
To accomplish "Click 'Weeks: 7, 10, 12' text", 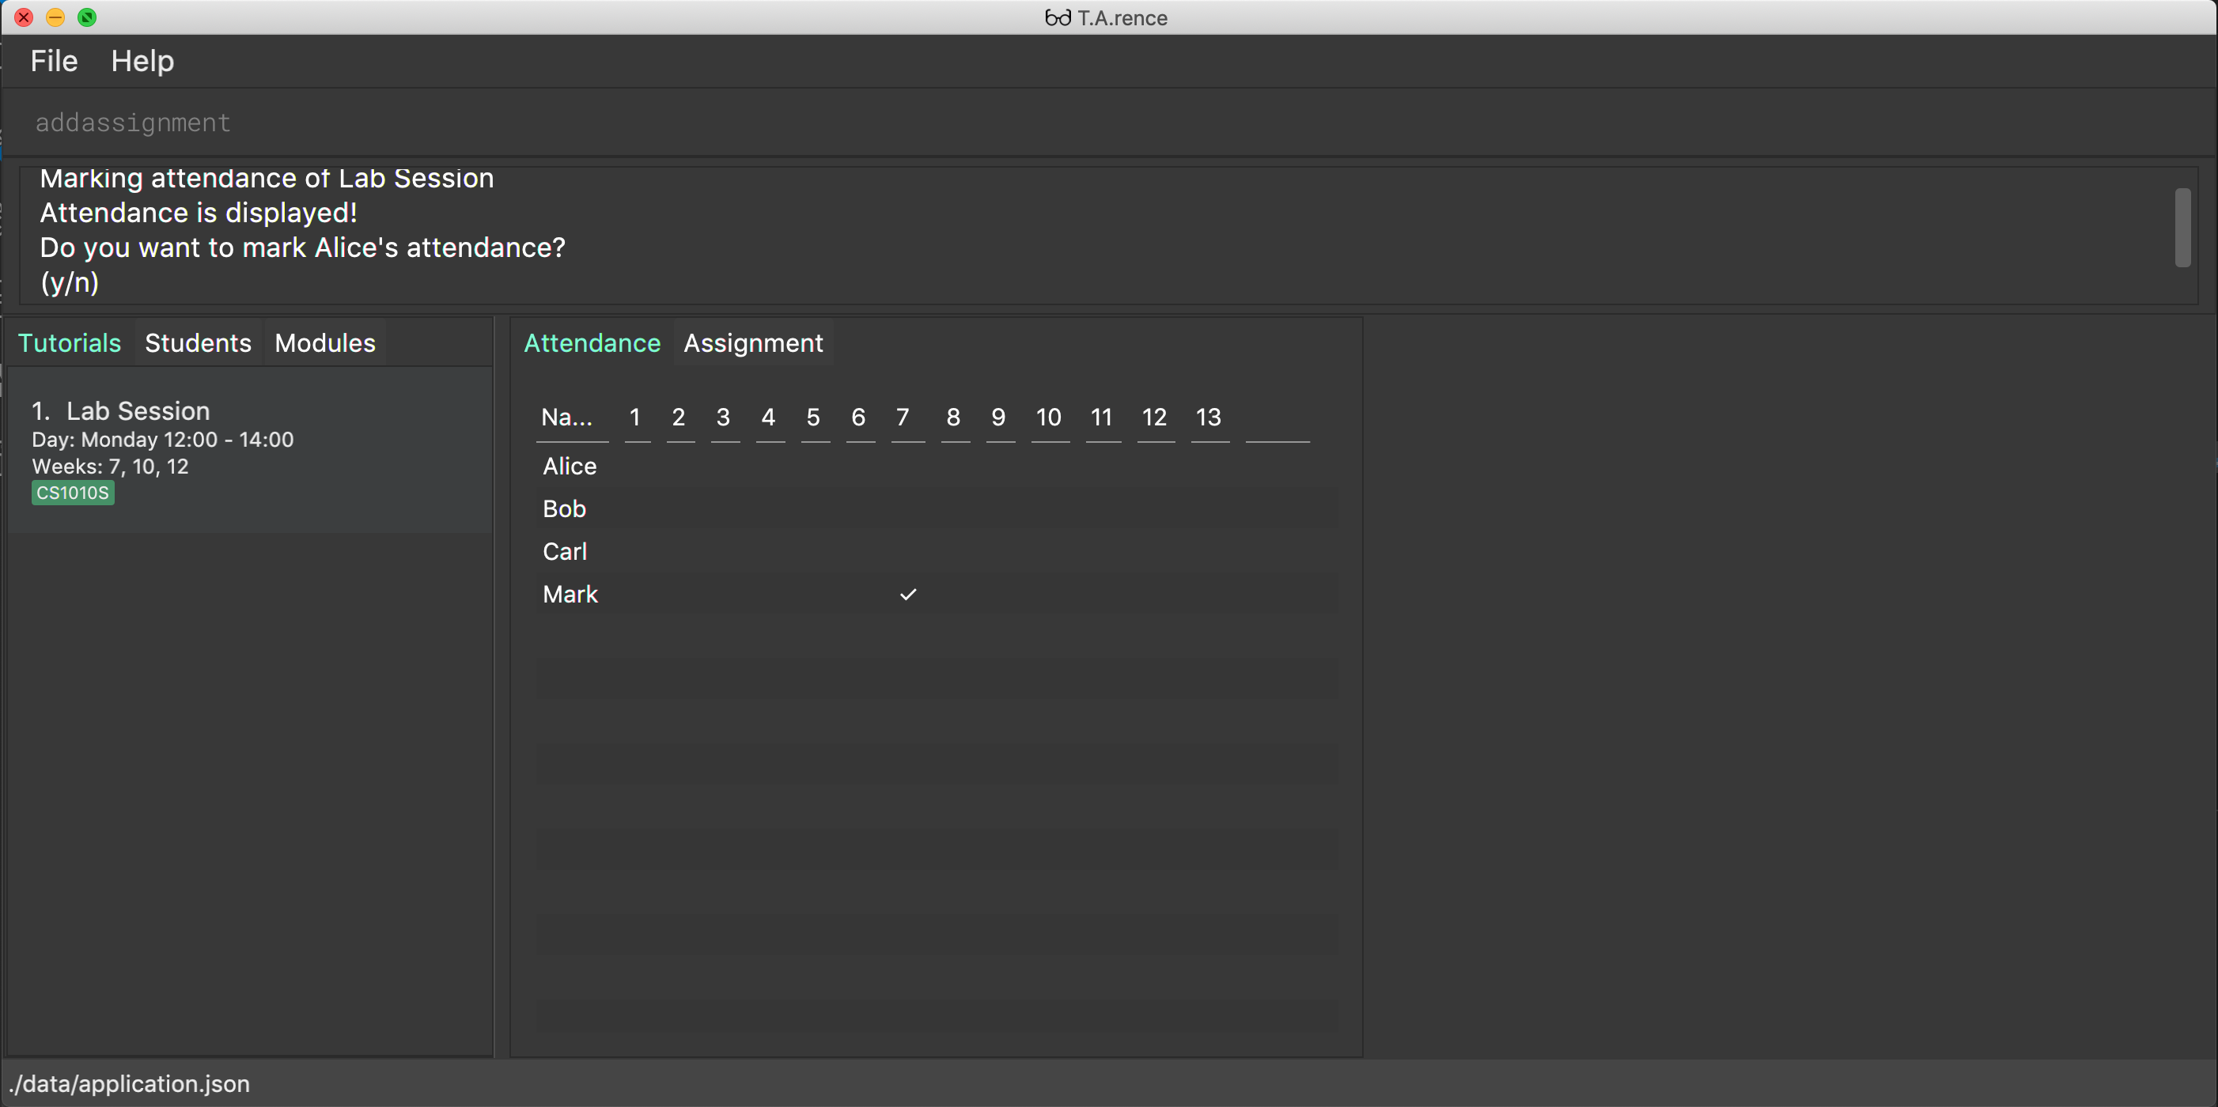I will tap(110, 467).
